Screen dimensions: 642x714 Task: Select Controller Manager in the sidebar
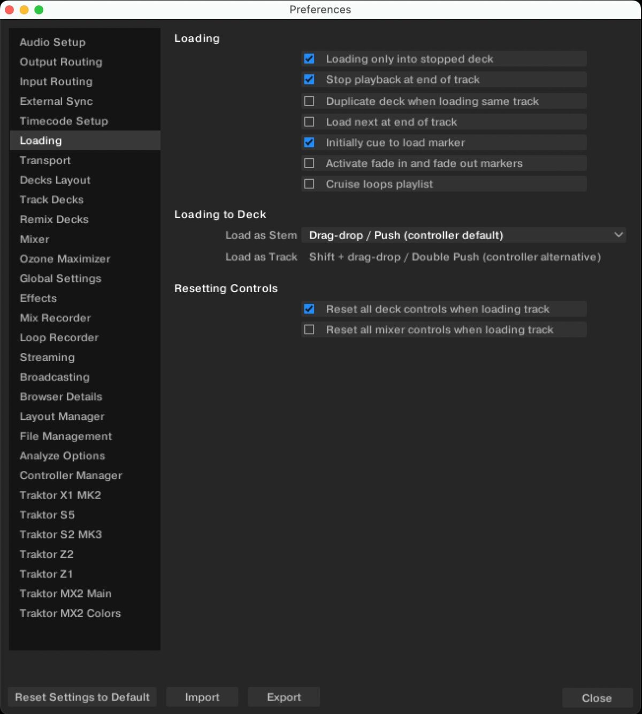click(71, 475)
